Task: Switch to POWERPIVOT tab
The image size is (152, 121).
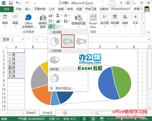Action: pyautogui.click(x=121, y=9)
